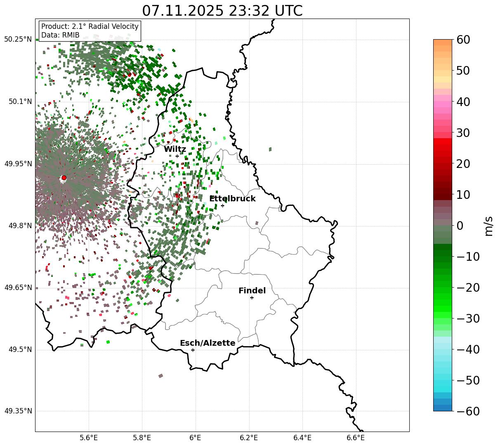Click the orange top segment of the colorbar
Viewport: 498px width, 446px height.
443,42
